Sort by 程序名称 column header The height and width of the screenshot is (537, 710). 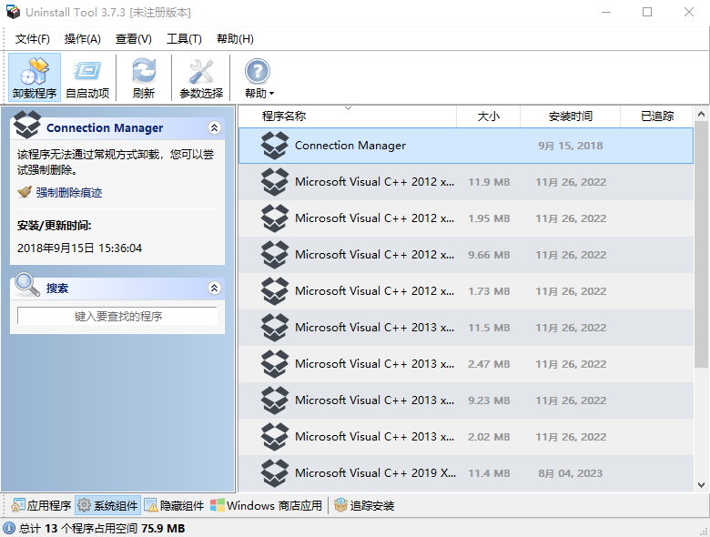348,117
